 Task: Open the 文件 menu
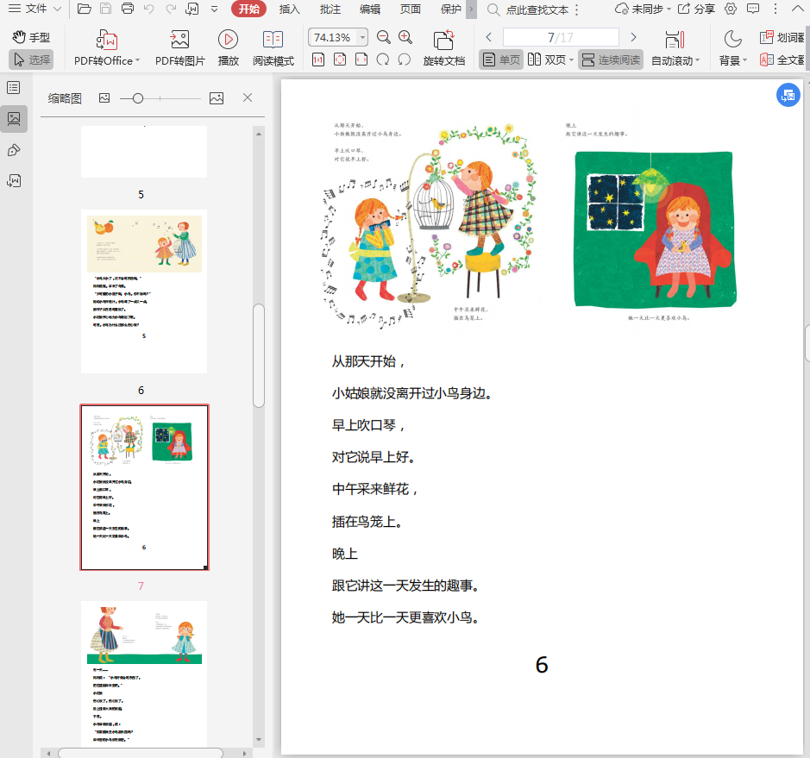point(35,9)
